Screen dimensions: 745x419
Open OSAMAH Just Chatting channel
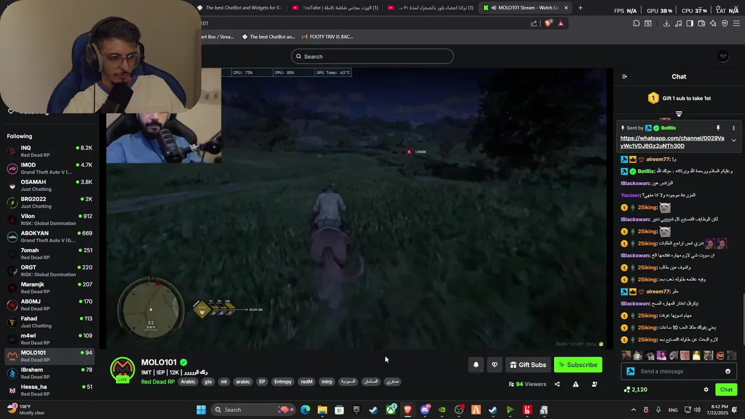[49, 185]
